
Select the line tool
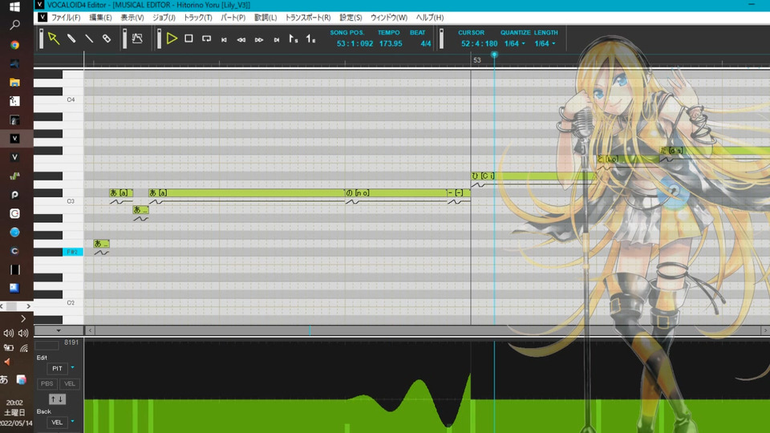pos(89,38)
